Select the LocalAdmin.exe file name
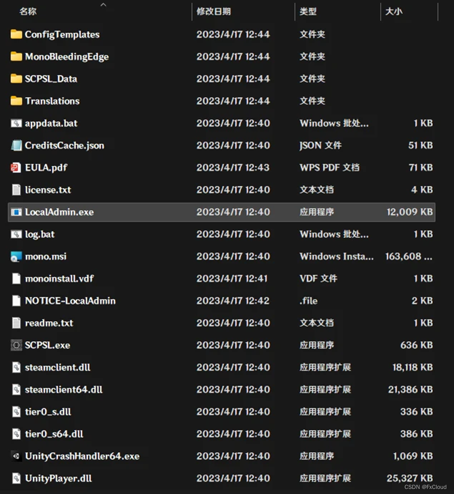 [59, 212]
